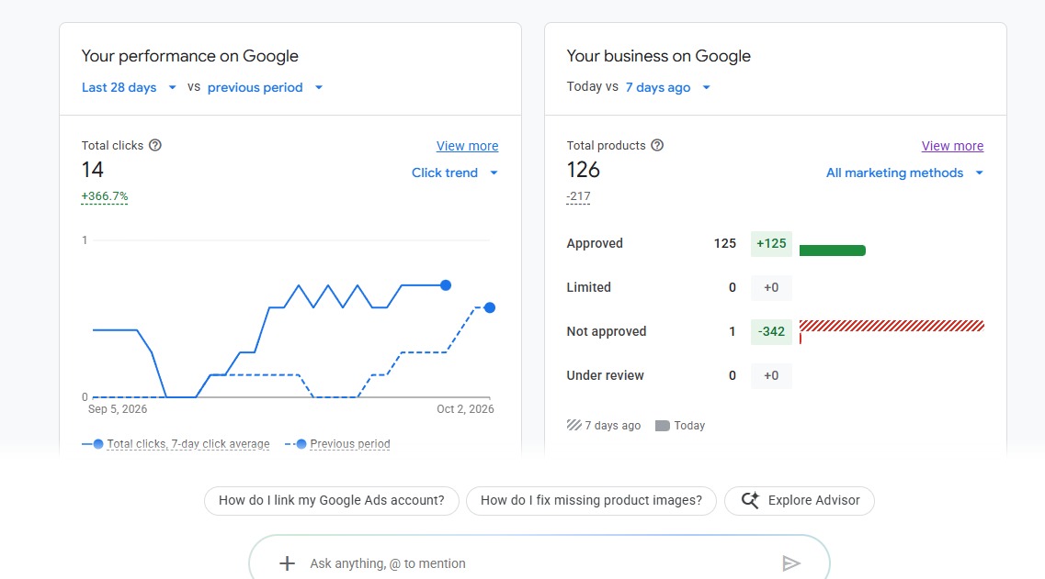Viewport: 1045px width, 579px height.
Task: Open the All marketing methods dropdown
Action: coord(904,173)
